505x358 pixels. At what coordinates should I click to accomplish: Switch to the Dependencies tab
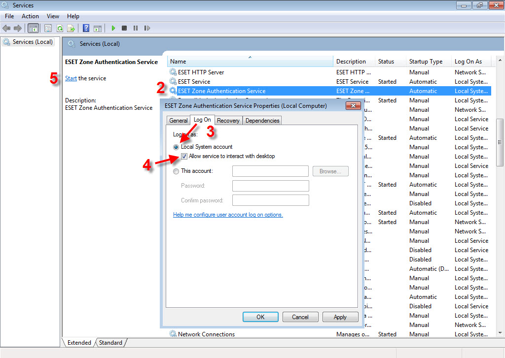262,121
